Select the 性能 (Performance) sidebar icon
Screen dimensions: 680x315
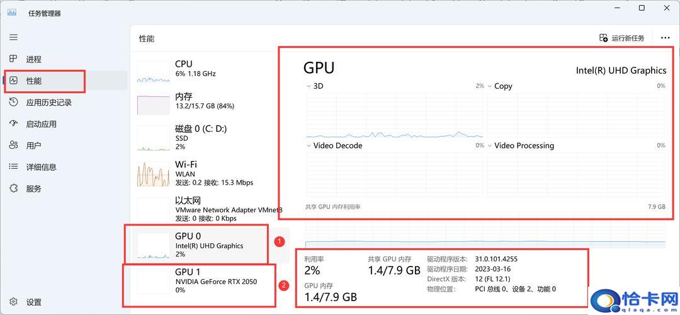[13, 81]
